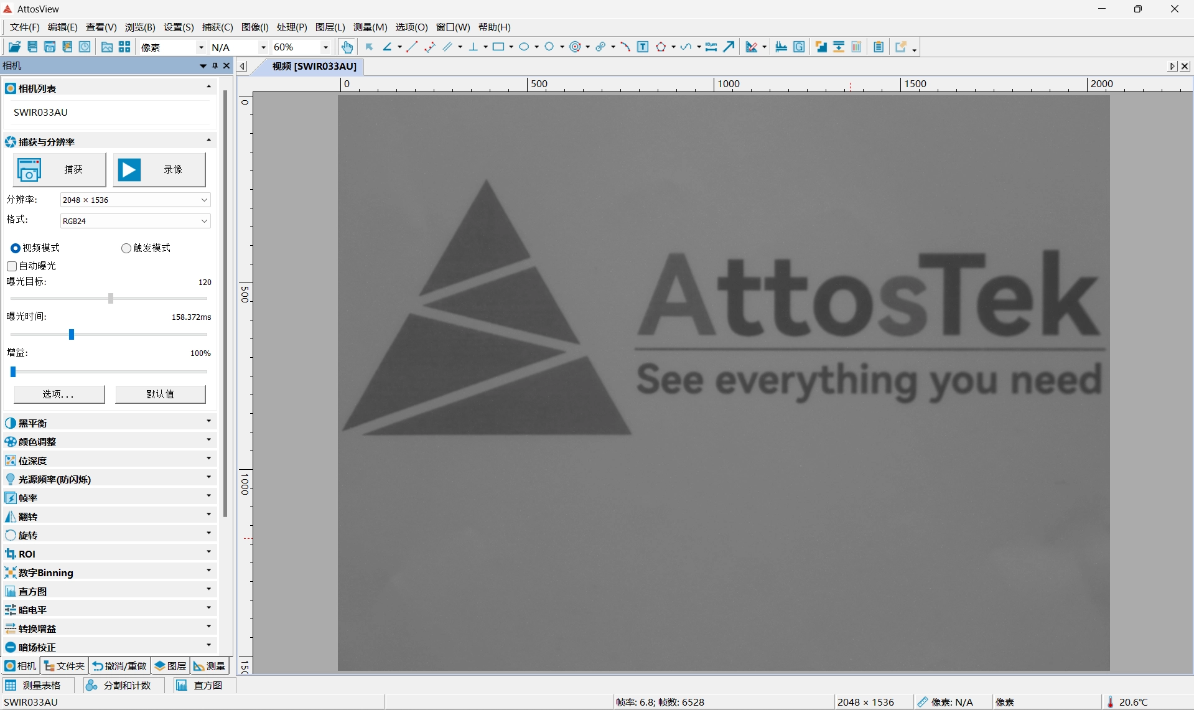Select the 触发模式 radio button
1194x710 pixels.
tap(126, 248)
